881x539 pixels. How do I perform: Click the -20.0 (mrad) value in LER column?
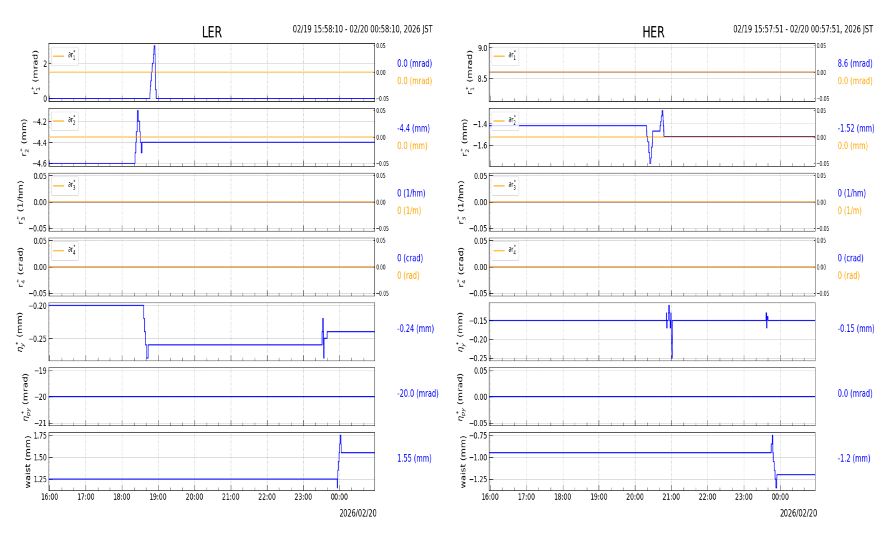click(x=417, y=394)
